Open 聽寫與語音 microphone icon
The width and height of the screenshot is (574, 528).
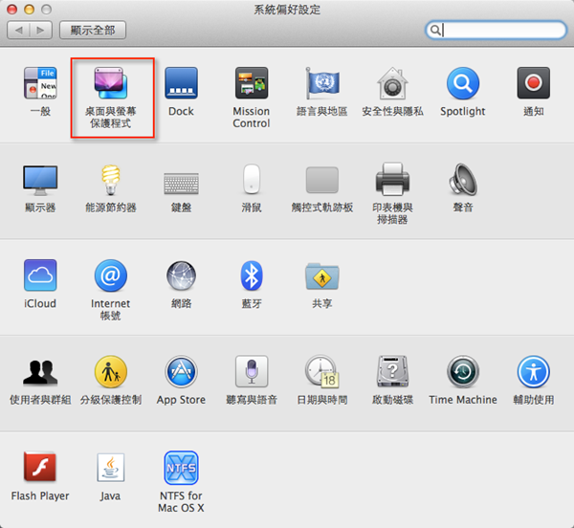pyautogui.click(x=252, y=371)
